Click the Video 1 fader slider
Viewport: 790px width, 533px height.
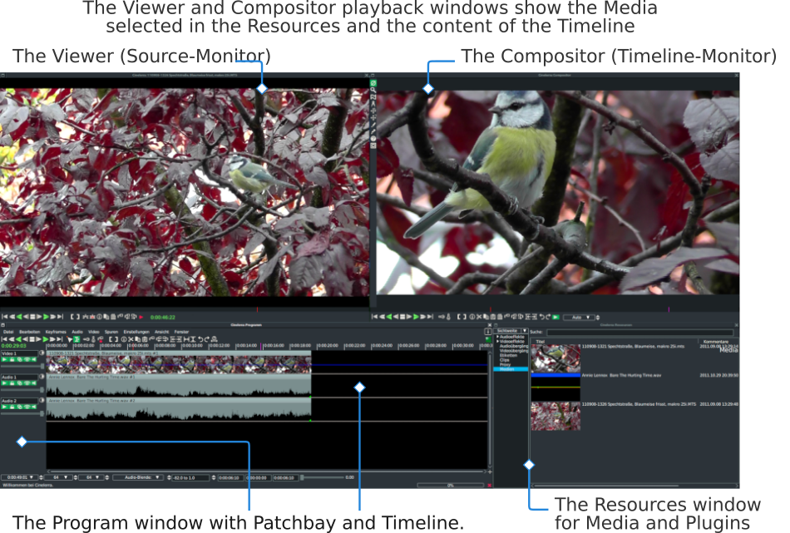click(x=22, y=366)
